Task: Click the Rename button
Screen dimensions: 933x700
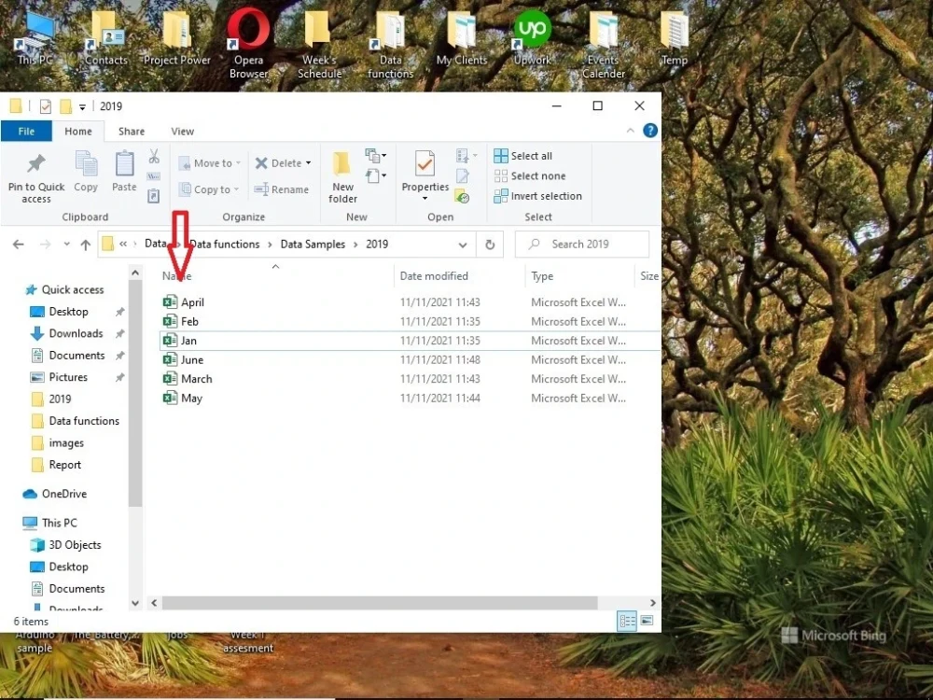Action: 282,189
